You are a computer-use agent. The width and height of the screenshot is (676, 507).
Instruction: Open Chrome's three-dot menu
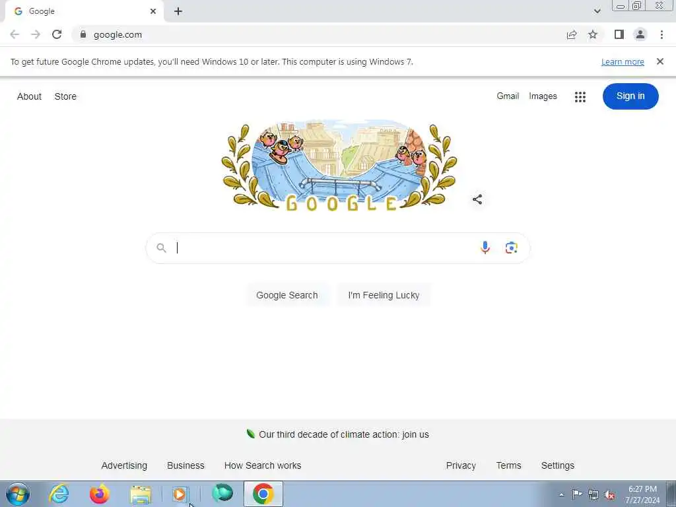point(661,34)
